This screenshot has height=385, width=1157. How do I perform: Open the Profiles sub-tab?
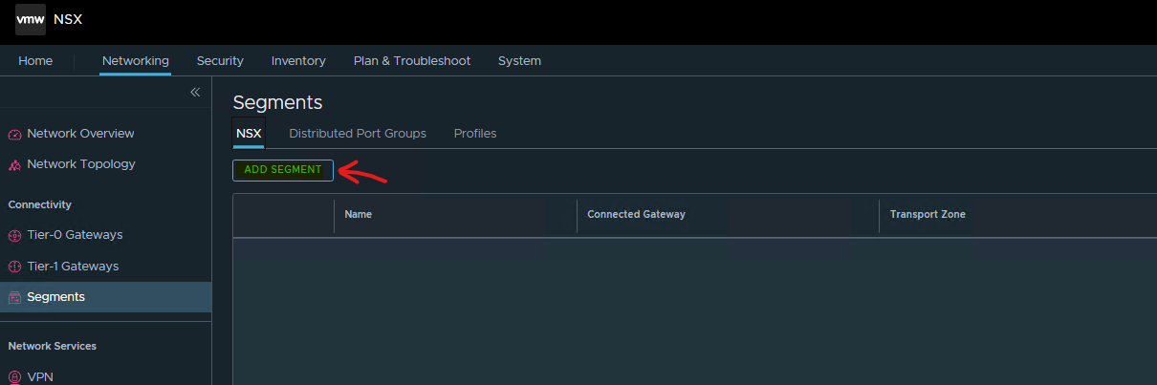point(475,134)
